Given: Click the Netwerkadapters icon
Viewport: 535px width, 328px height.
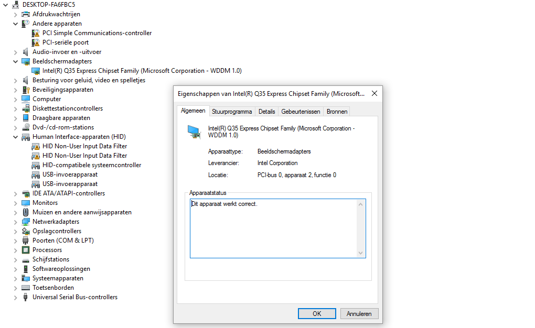Looking at the screenshot, I should pos(26,222).
